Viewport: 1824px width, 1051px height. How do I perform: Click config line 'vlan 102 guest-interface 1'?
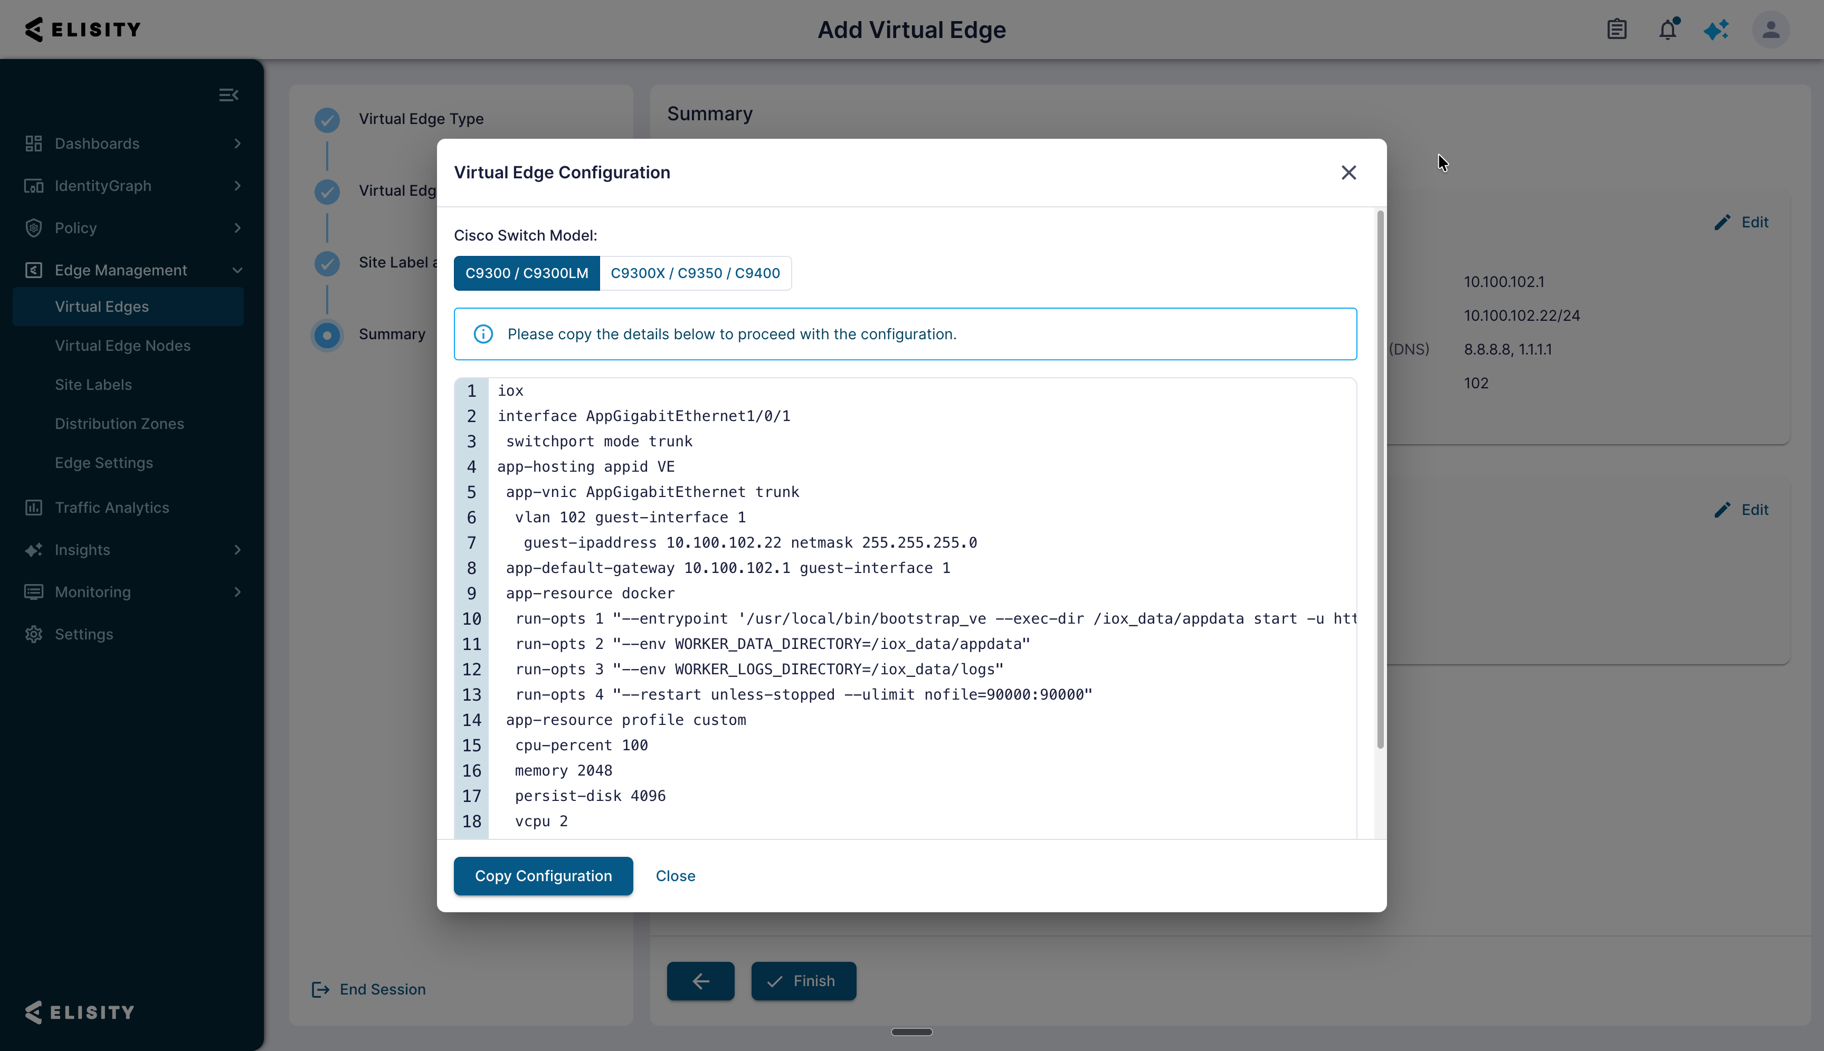click(x=630, y=517)
